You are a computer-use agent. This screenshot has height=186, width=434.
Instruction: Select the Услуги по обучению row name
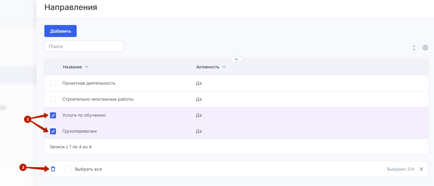click(x=84, y=115)
